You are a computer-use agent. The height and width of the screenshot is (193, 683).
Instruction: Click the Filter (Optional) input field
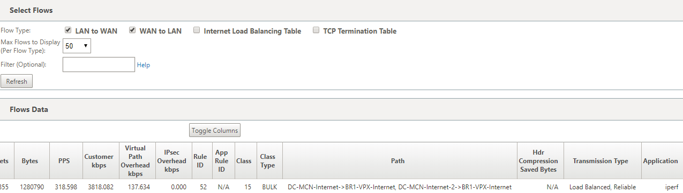pos(99,65)
